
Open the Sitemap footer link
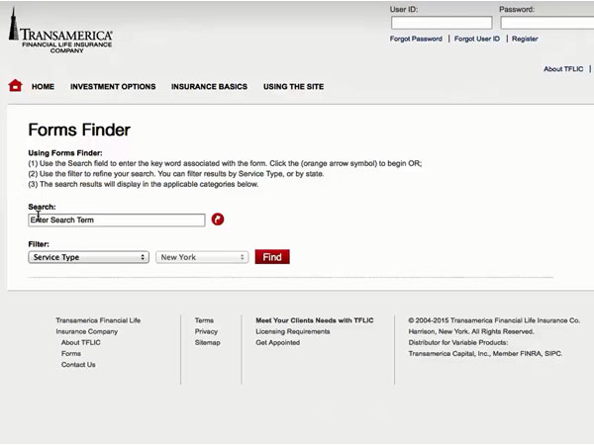tap(207, 342)
